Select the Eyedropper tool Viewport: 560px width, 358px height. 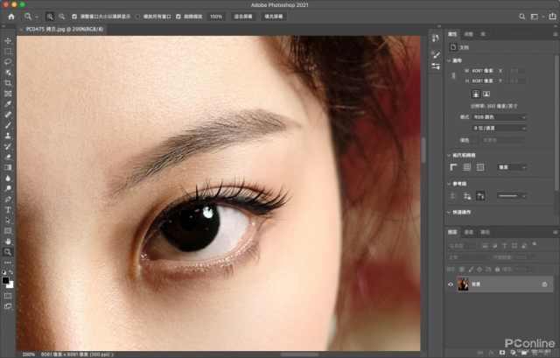click(8, 104)
